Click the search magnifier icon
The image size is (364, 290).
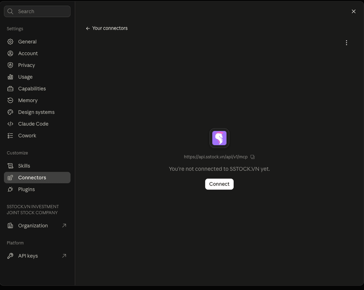pos(10,11)
